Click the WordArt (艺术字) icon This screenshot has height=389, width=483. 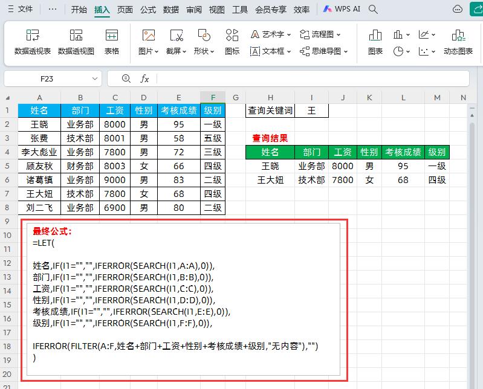[x=255, y=34]
